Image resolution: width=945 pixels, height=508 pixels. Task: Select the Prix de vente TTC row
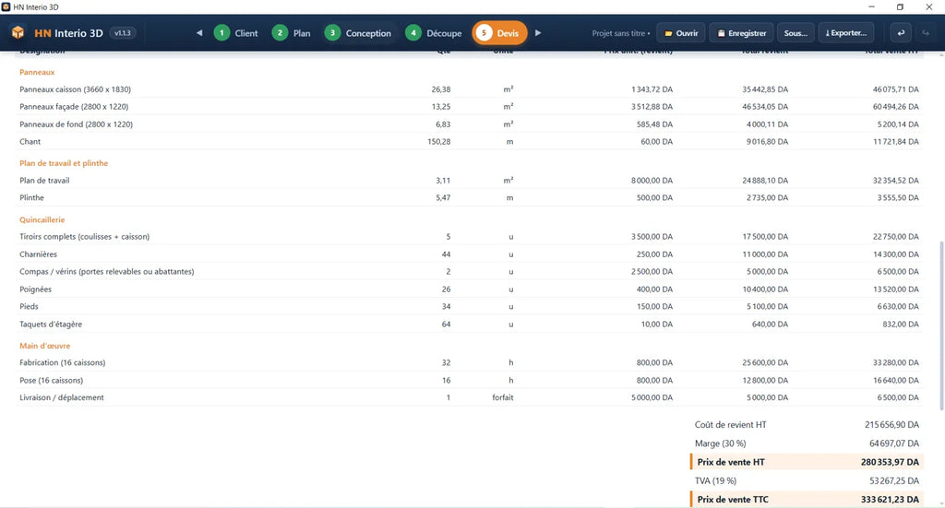(x=807, y=499)
